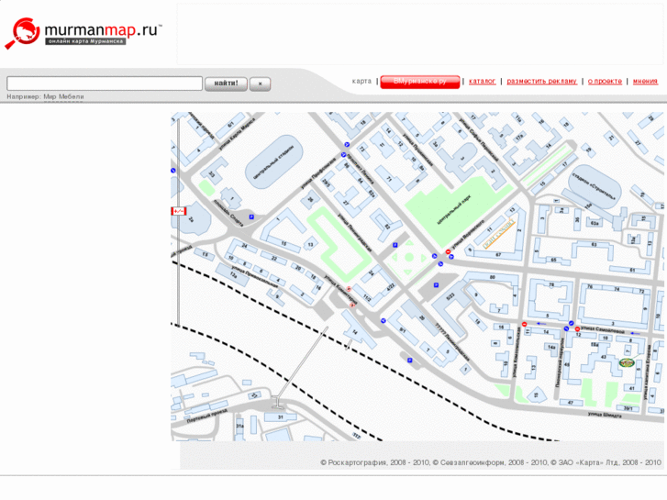Click building number 67 on the map
667x500 pixels.
click(498, 255)
